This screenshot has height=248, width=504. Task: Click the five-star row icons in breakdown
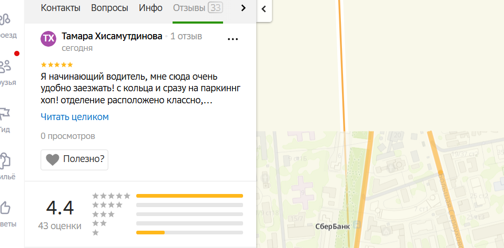pos(111,196)
